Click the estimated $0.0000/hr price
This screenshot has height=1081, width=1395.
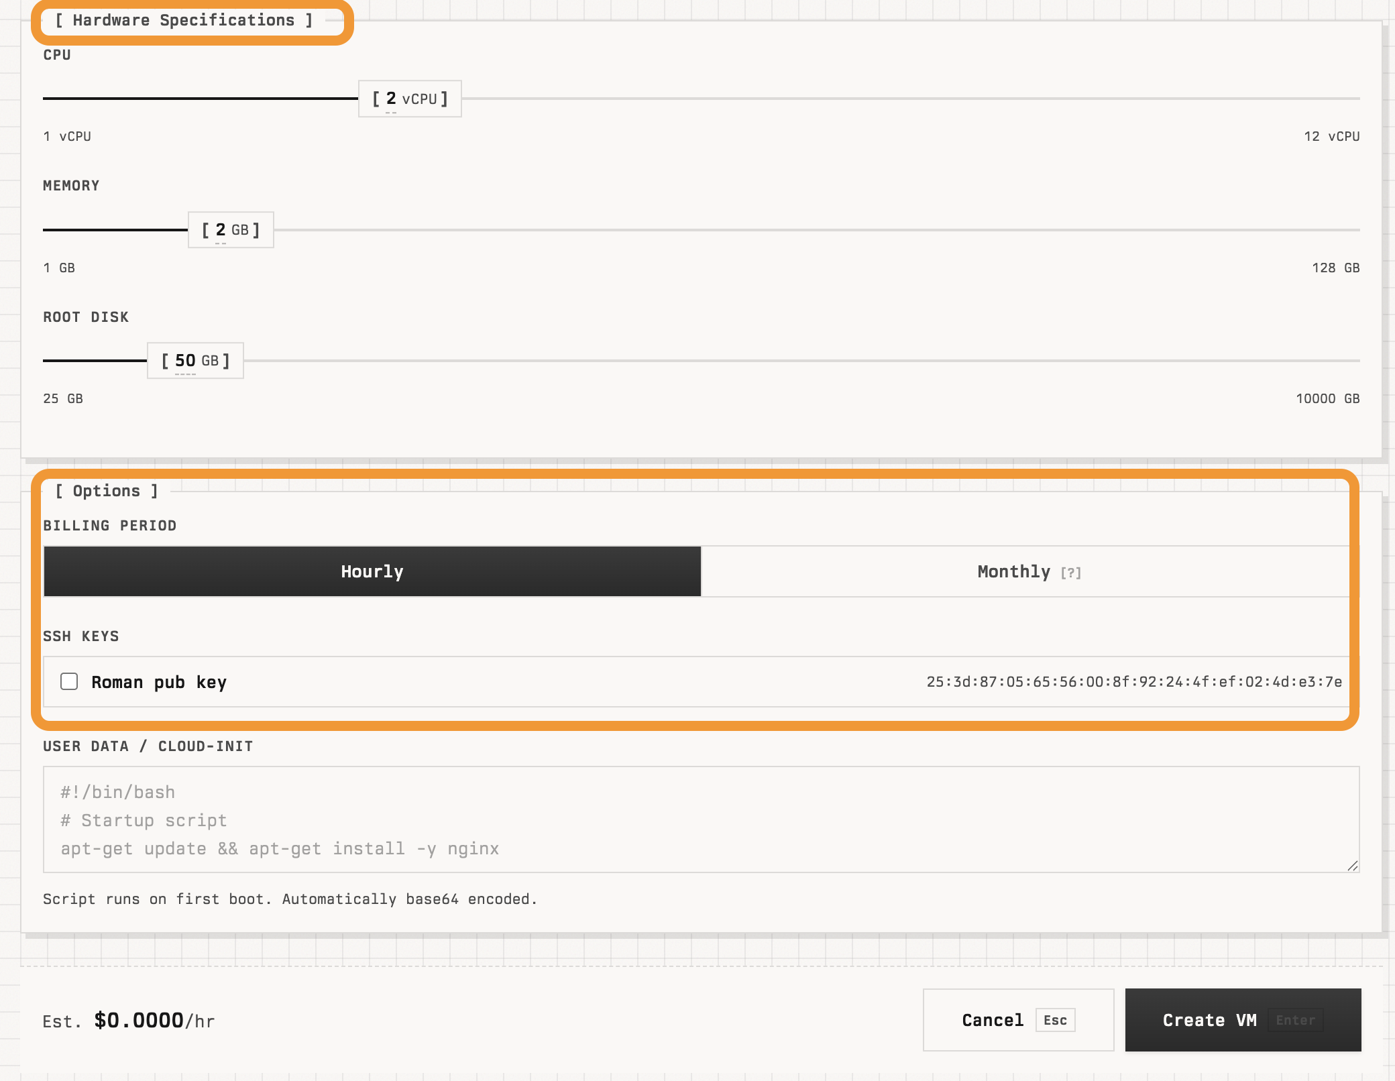[x=154, y=1021]
